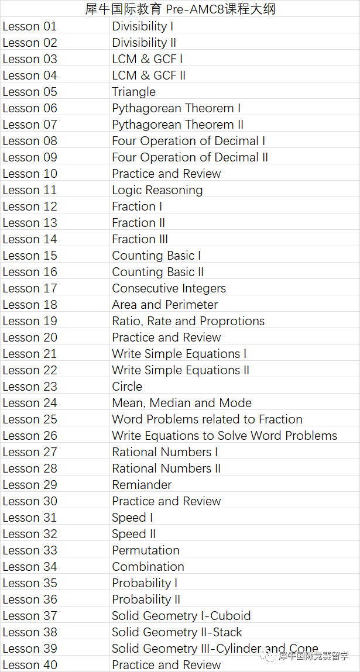Click Solid Geometry II-Stack cell
The height and width of the screenshot is (672, 360).
(x=234, y=632)
